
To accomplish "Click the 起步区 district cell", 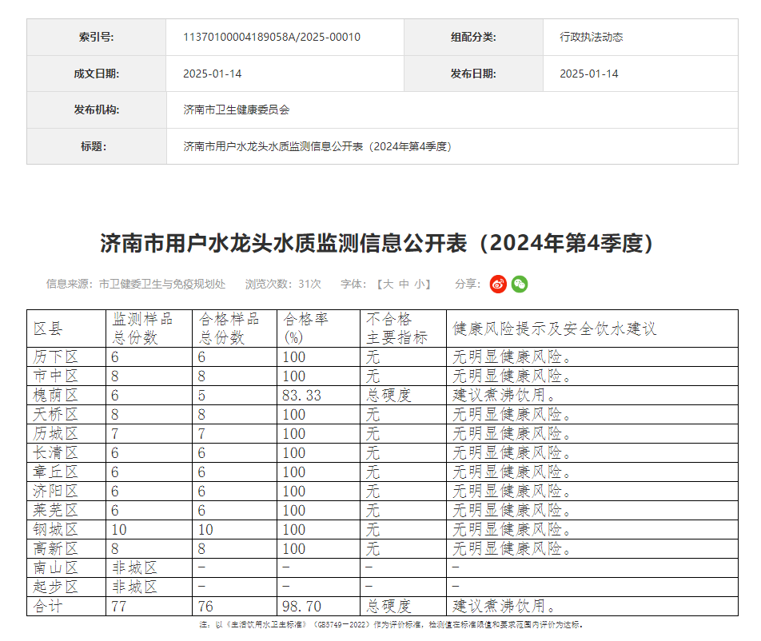I will (56, 587).
